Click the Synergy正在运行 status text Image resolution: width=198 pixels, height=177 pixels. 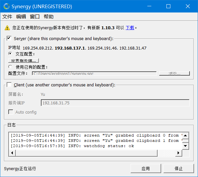[x=20, y=168]
